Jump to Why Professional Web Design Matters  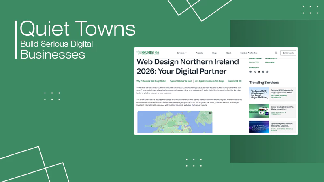[151, 81]
